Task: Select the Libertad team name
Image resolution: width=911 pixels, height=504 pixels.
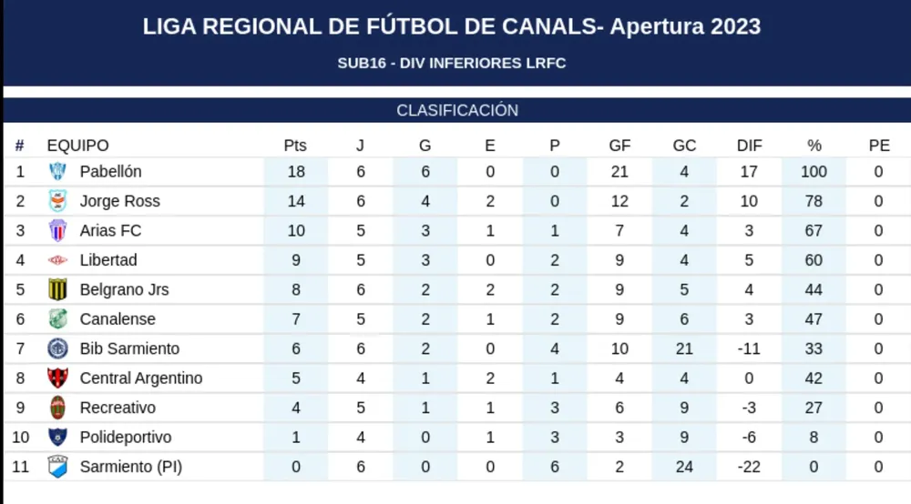Action: pos(108,260)
